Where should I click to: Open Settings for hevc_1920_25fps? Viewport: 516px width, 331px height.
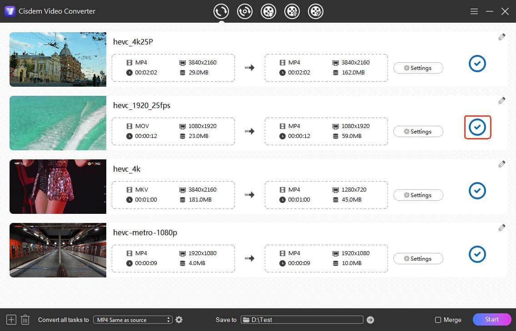pos(418,131)
